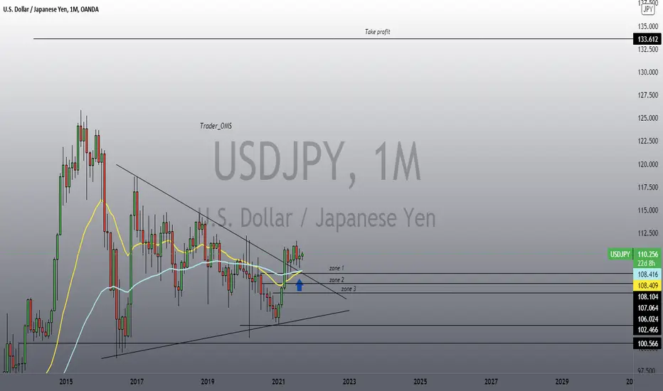The height and width of the screenshot is (391, 663).
Task: Click 2021 on the time axis
Action: pyautogui.click(x=278, y=382)
